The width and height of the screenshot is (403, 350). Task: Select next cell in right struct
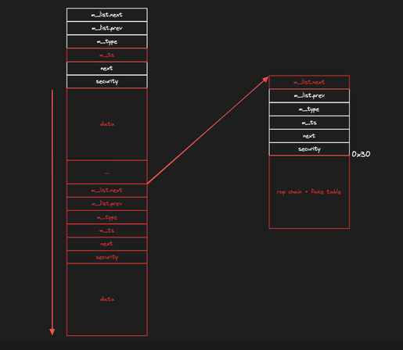(x=309, y=136)
